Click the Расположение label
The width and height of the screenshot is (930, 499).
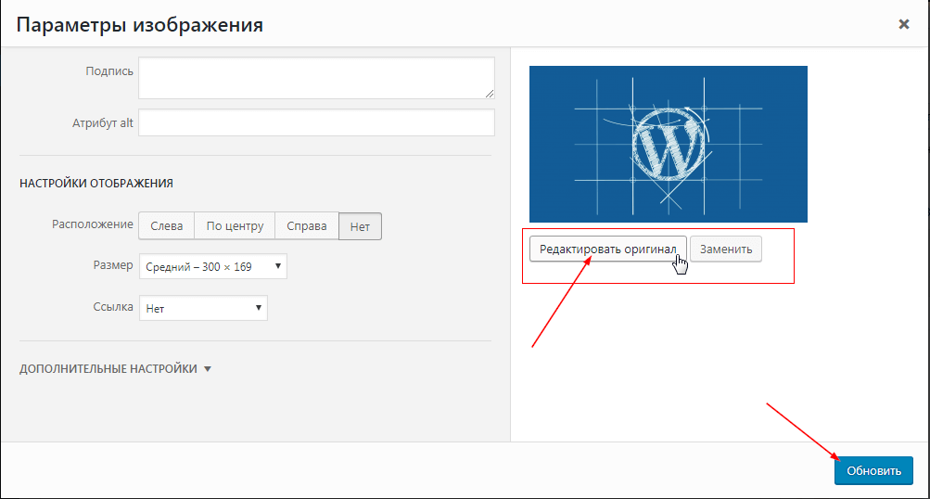[x=93, y=224]
